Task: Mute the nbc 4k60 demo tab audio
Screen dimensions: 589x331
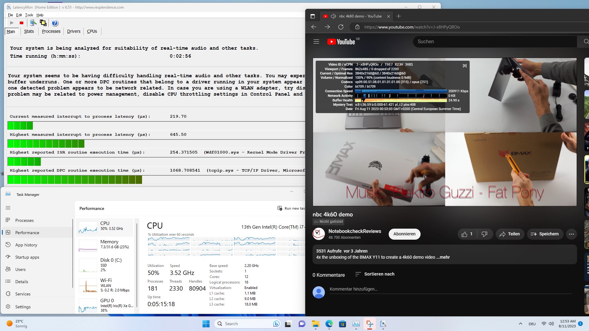Action: click(x=333, y=16)
